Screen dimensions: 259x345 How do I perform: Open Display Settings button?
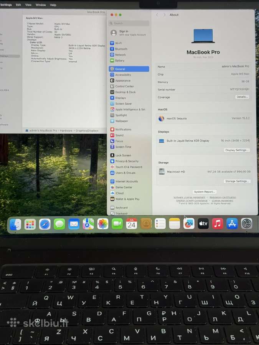(237, 150)
